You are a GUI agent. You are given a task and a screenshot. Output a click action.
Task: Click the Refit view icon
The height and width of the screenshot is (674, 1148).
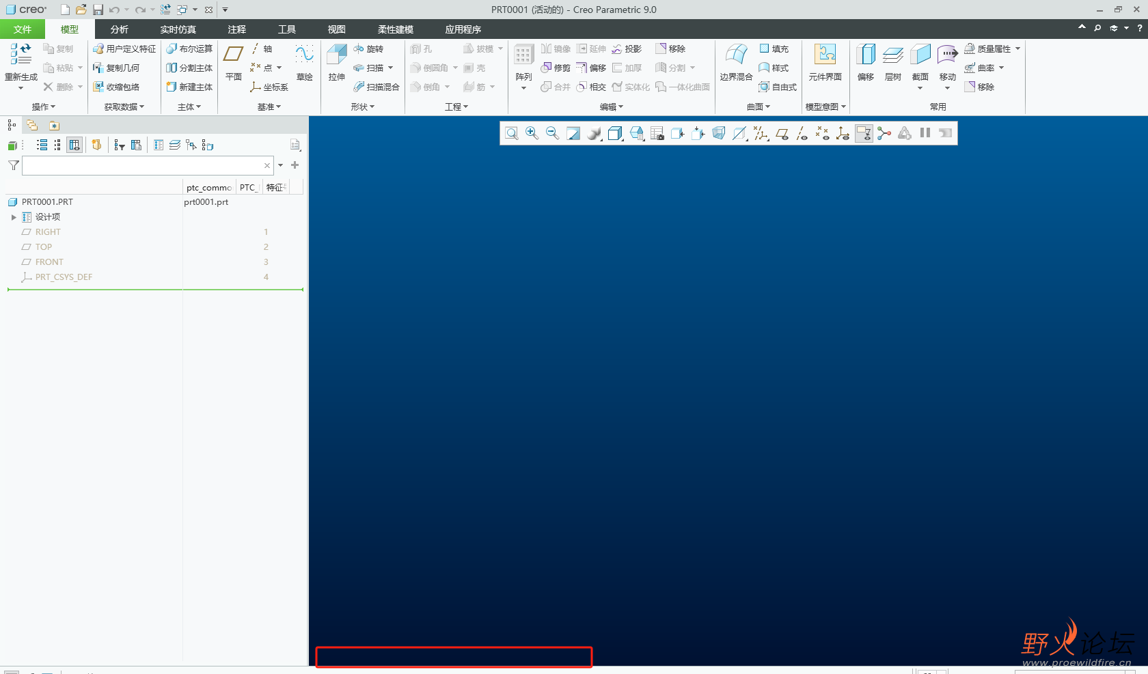click(512, 133)
